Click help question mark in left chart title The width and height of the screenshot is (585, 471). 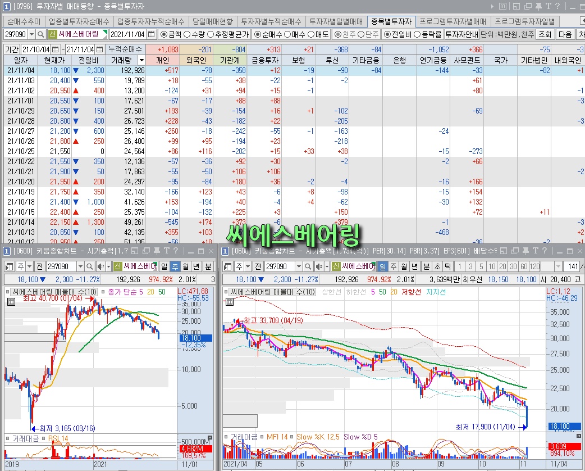click(x=176, y=251)
